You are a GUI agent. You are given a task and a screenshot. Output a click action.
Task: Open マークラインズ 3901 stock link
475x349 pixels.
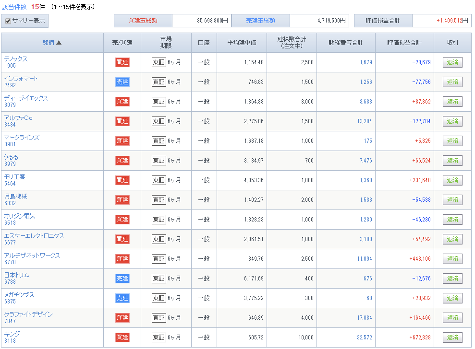tap(22, 140)
